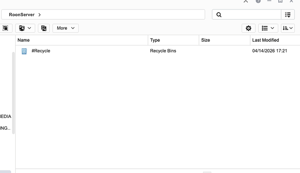Screen dimensions: 300x173
Task: Maximize the File Station window
Action: (x=280, y=1)
